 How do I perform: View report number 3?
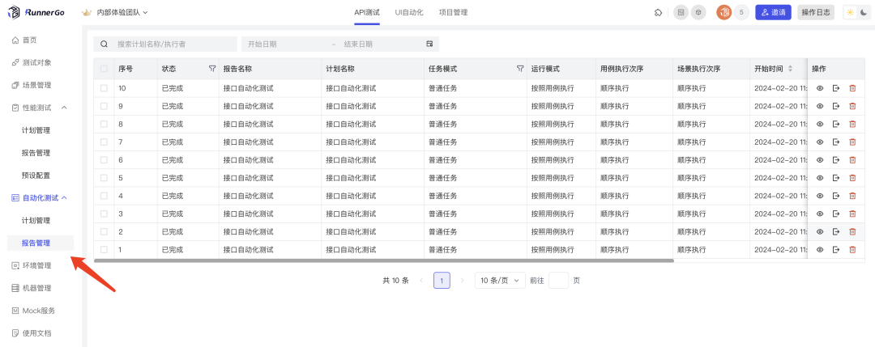(x=820, y=214)
